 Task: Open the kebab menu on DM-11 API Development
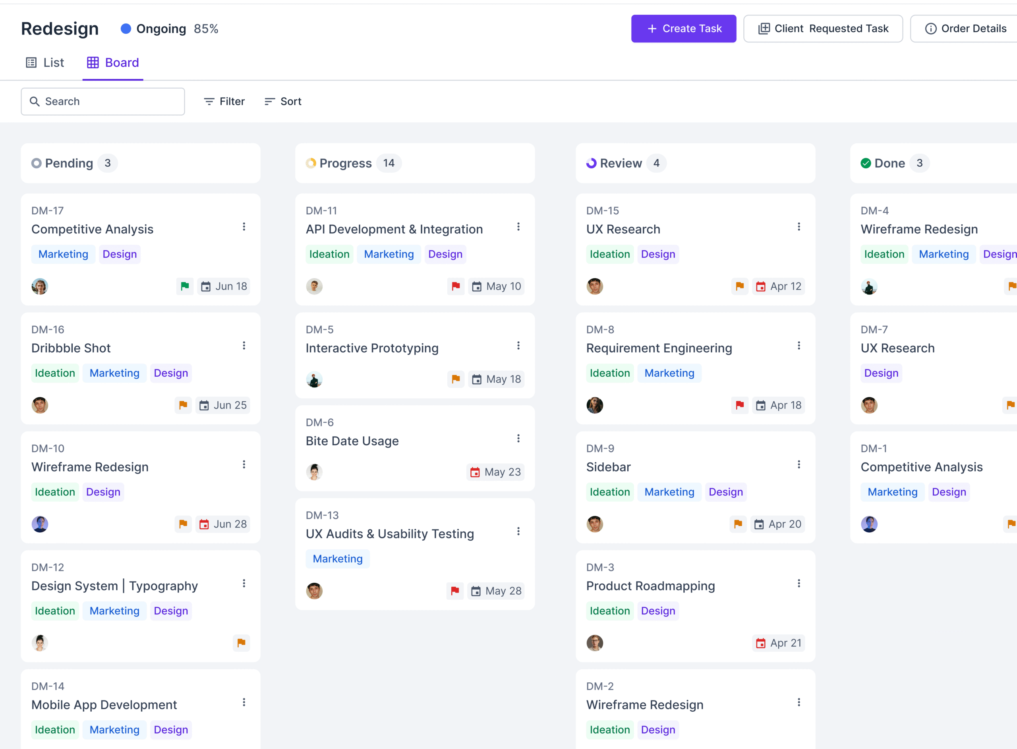pyautogui.click(x=518, y=227)
